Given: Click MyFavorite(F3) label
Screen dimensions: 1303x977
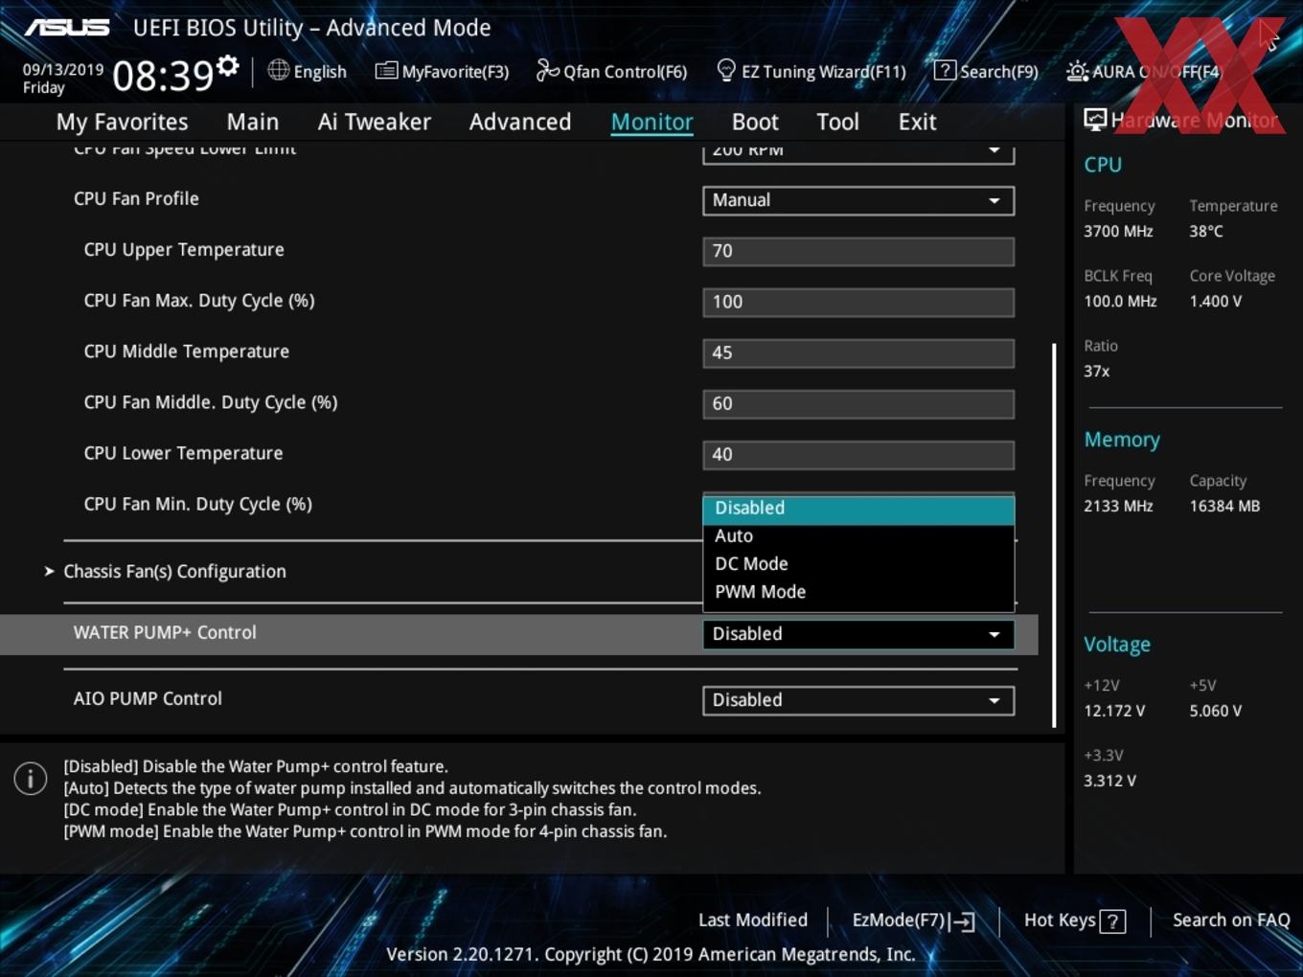Looking at the screenshot, I should [455, 72].
